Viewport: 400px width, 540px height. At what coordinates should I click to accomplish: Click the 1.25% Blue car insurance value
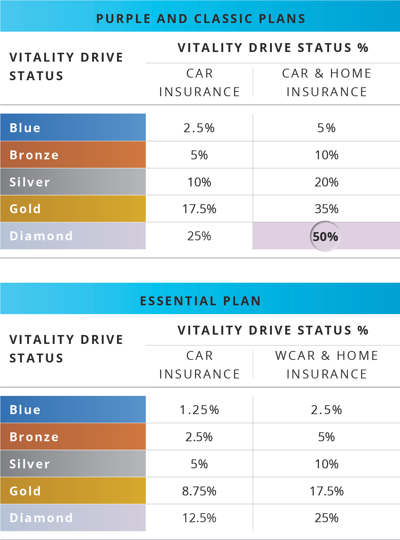pos(199,410)
